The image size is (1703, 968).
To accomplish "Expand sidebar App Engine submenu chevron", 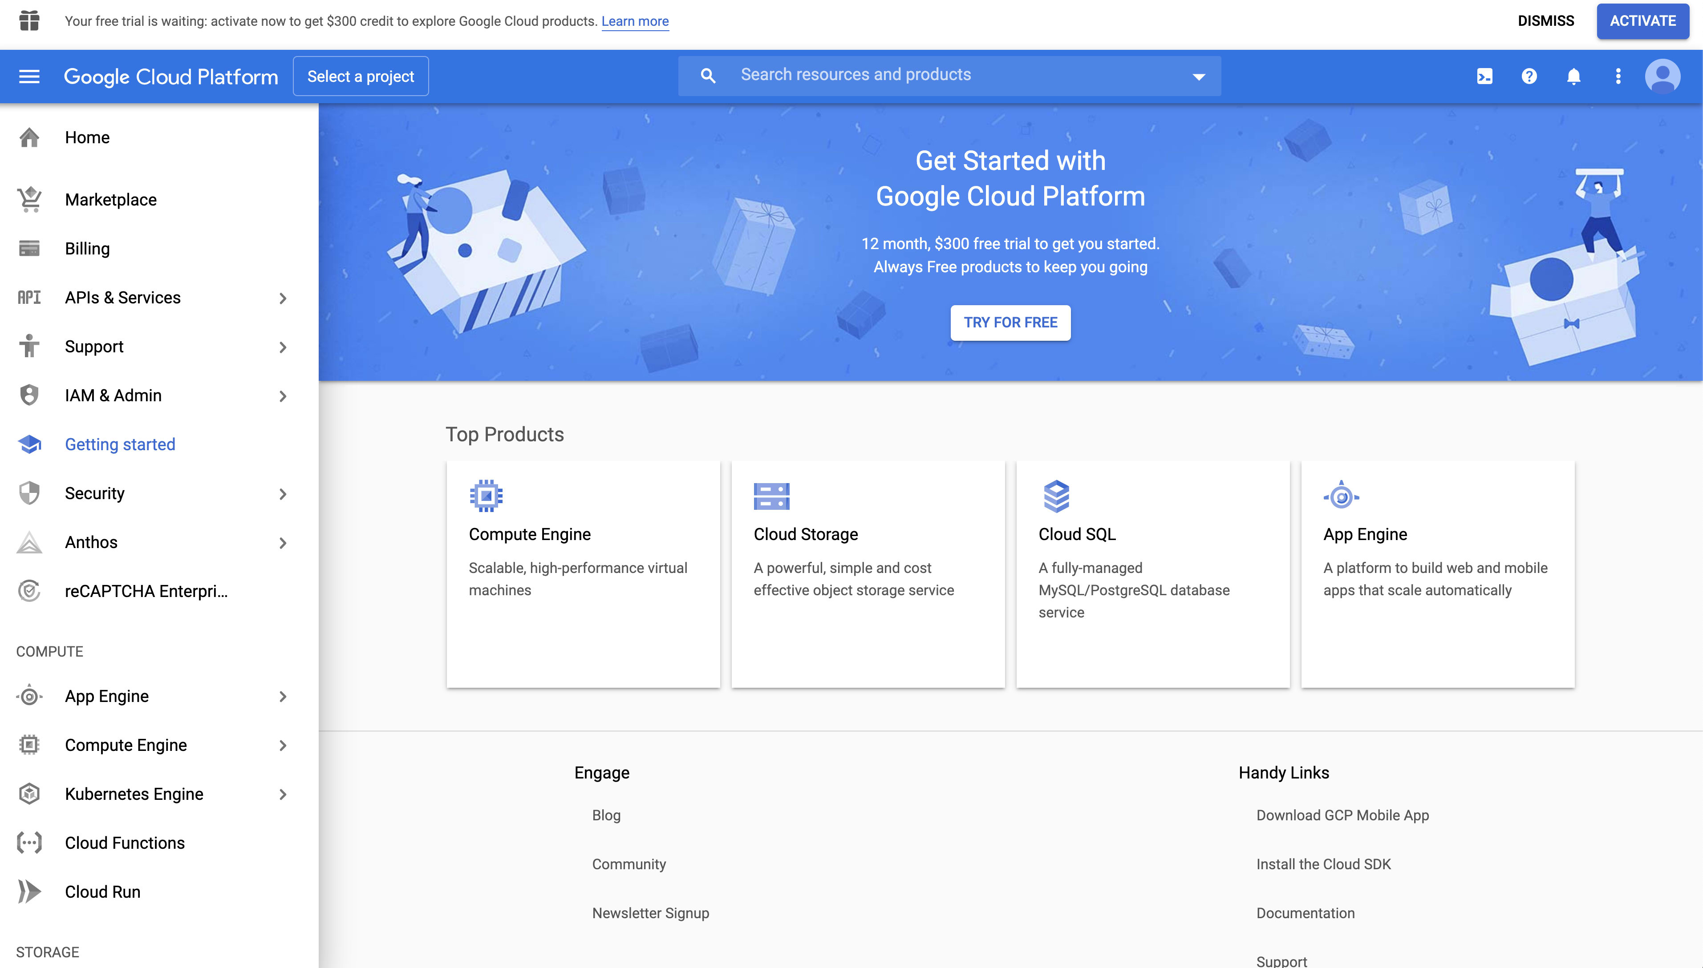I will click(283, 697).
